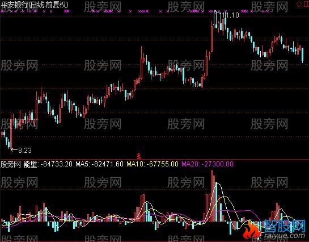309x242 pixels.
Task: Click the diamond icon at chart's top-right corner
Action: click(x=299, y=4)
